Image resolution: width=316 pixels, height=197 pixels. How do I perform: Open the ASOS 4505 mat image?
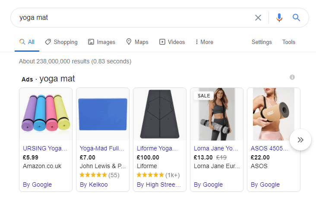(274, 114)
